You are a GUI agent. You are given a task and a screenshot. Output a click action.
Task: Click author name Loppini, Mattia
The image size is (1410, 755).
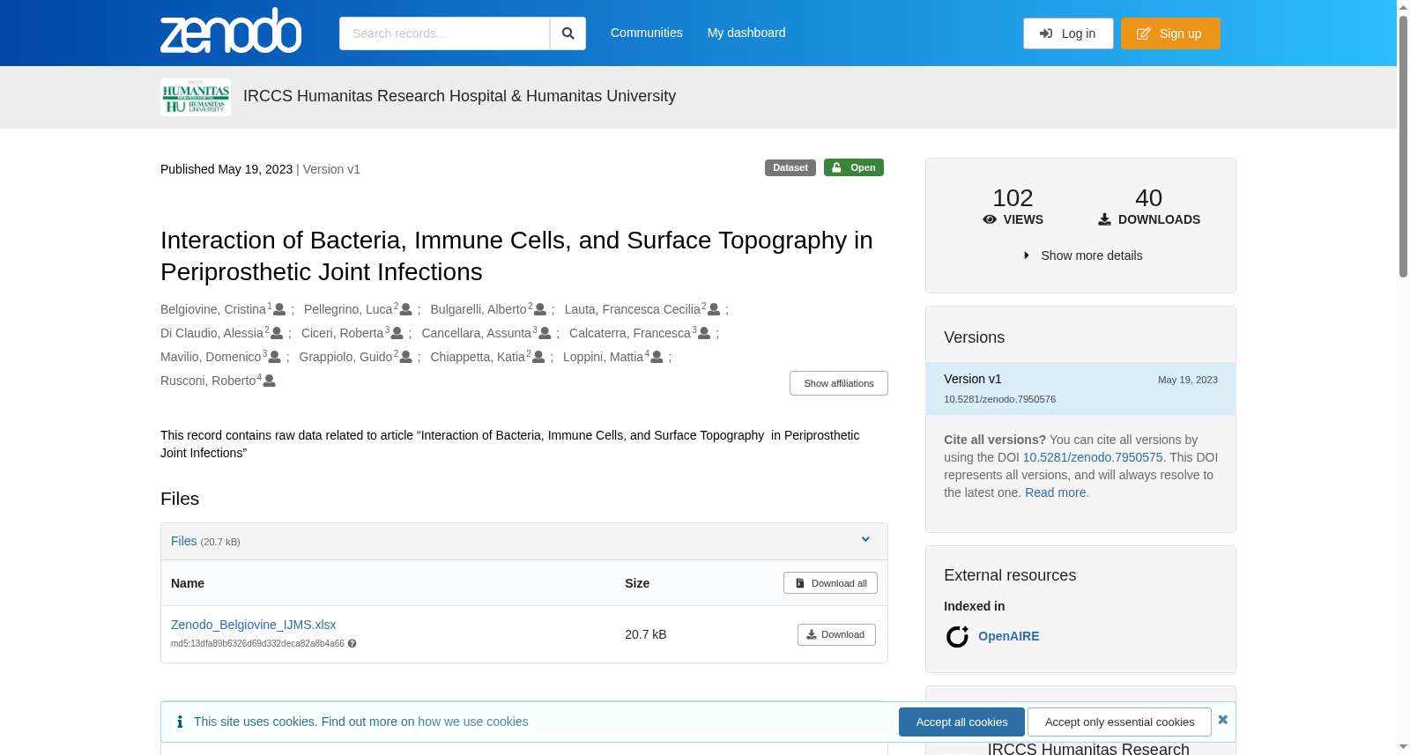point(603,357)
